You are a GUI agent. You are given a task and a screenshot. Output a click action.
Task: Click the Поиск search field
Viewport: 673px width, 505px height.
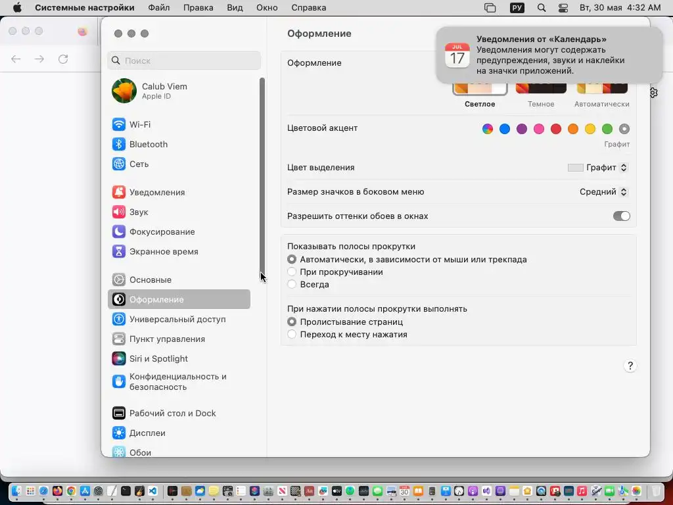click(x=184, y=60)
